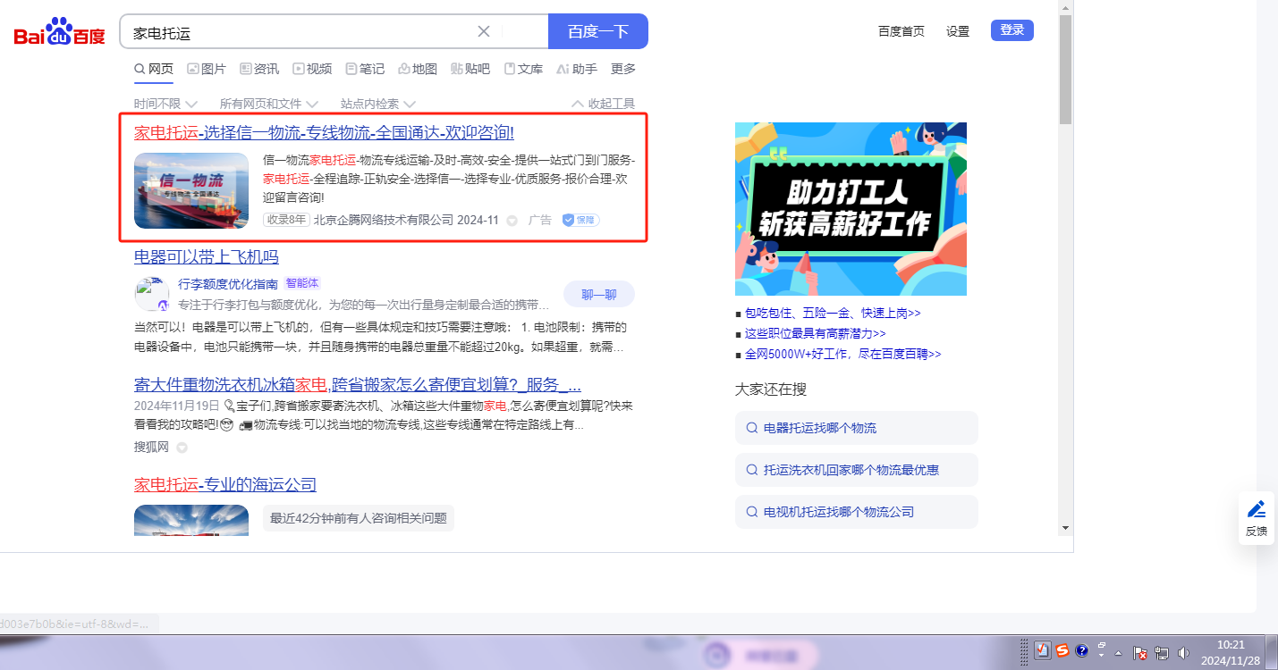Click the 保障 shield badge

pyautogui.click(x=580, y=220)
